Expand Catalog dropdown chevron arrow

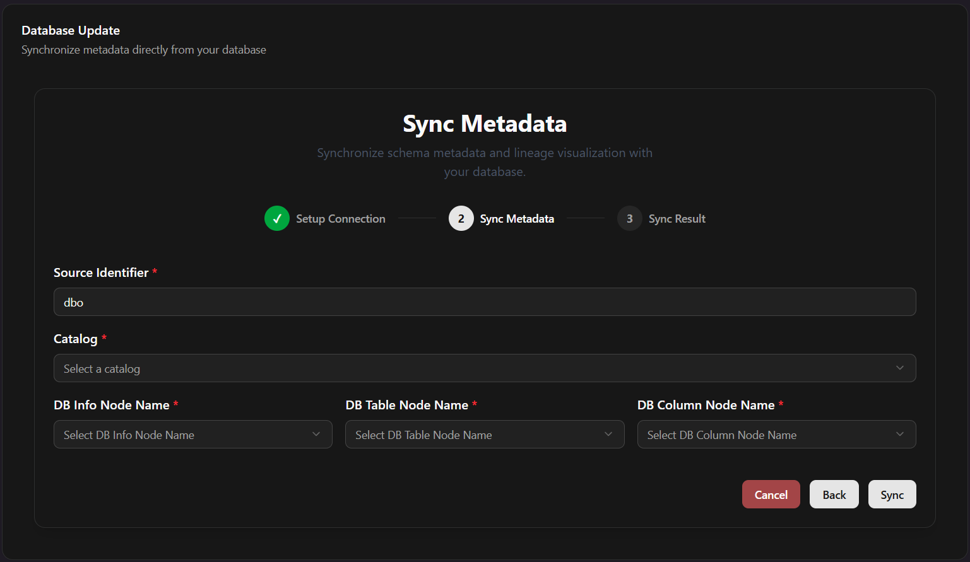pyautogui.click(x=900, y=368)
